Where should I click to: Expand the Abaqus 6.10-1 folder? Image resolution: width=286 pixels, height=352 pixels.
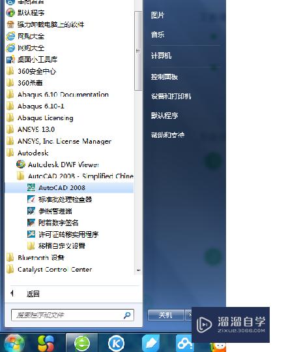tap(35, 106)
